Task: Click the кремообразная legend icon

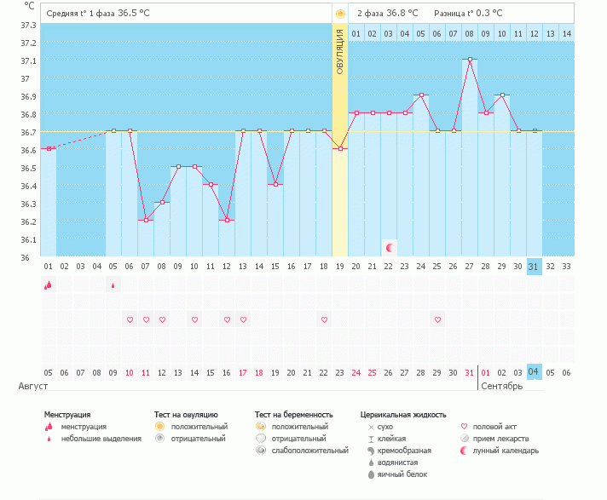Action: tap(371, 451)
